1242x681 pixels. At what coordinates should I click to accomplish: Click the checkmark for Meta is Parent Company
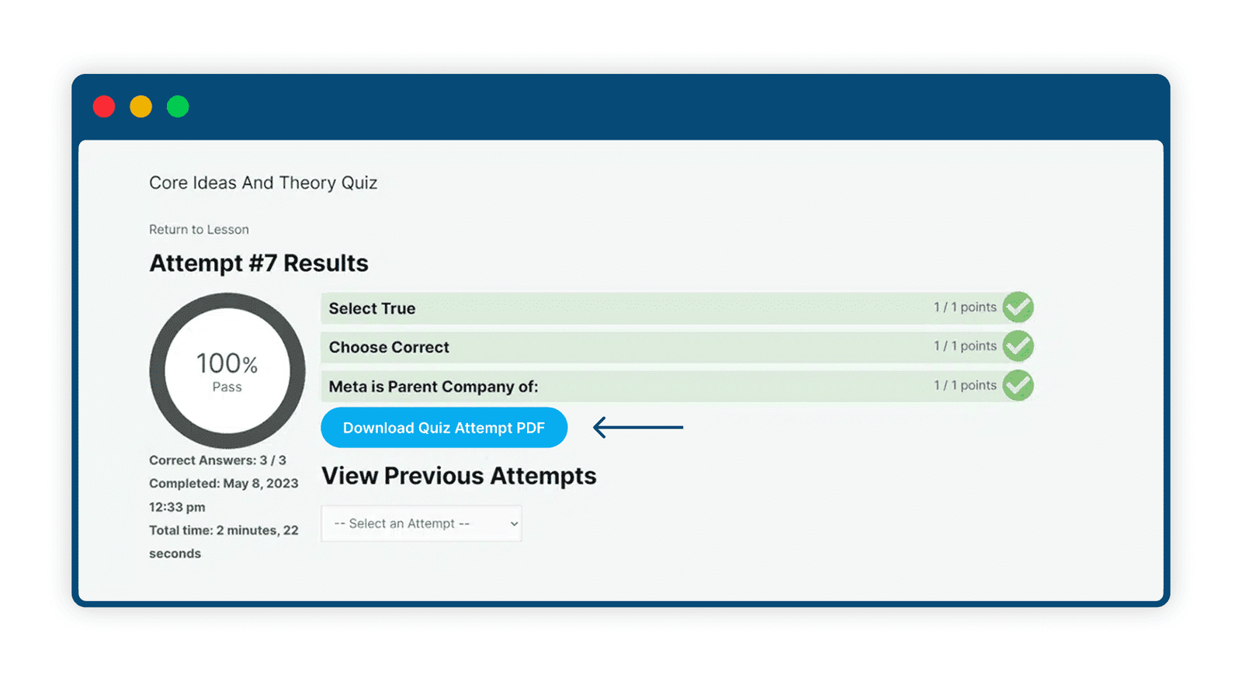click(x=1018, y=385)
